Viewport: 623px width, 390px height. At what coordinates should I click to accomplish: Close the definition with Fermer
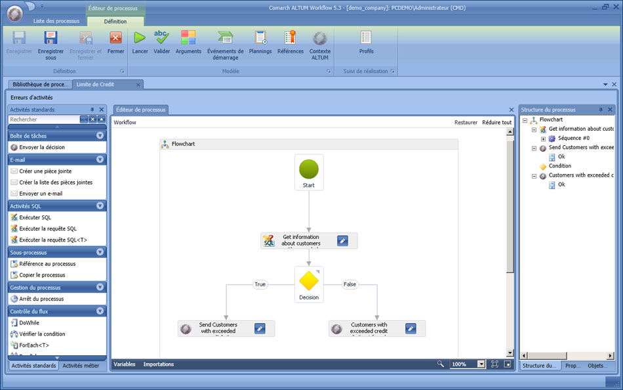coord(115,42)
